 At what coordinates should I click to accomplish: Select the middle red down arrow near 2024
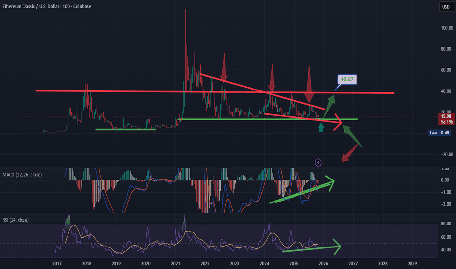[x=271, y=77]
